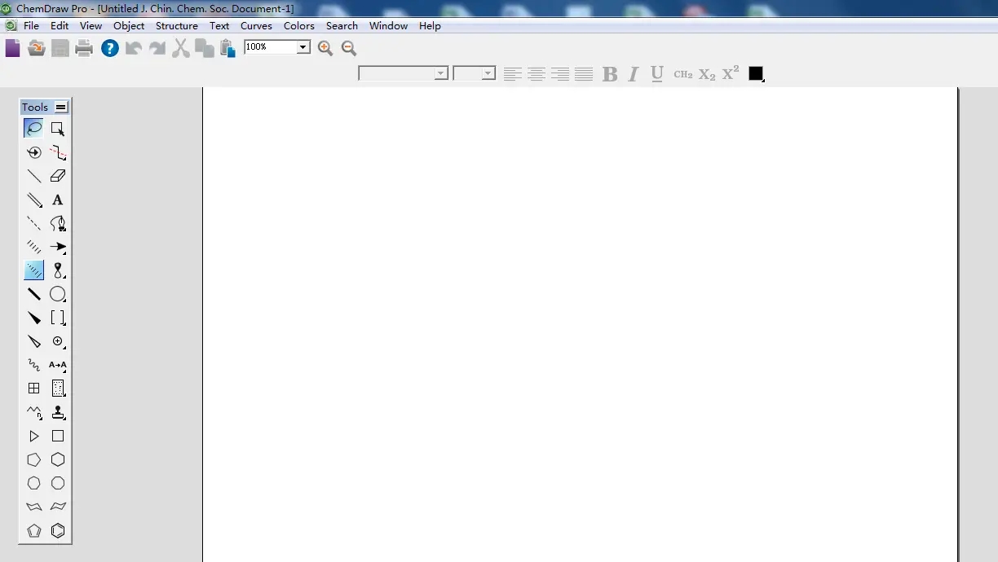Select the Eraser tool

pyautogui.click(x=58, y=176)
